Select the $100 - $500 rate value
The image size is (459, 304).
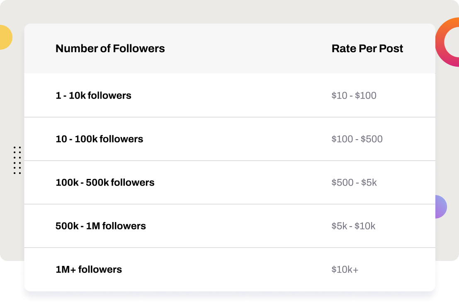click(x=357, y=139)
